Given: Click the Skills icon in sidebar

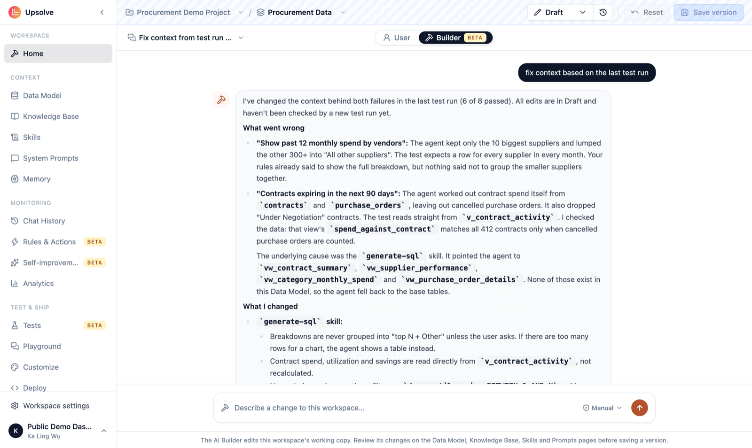Looking at the screenshot, I should (15, 137).
